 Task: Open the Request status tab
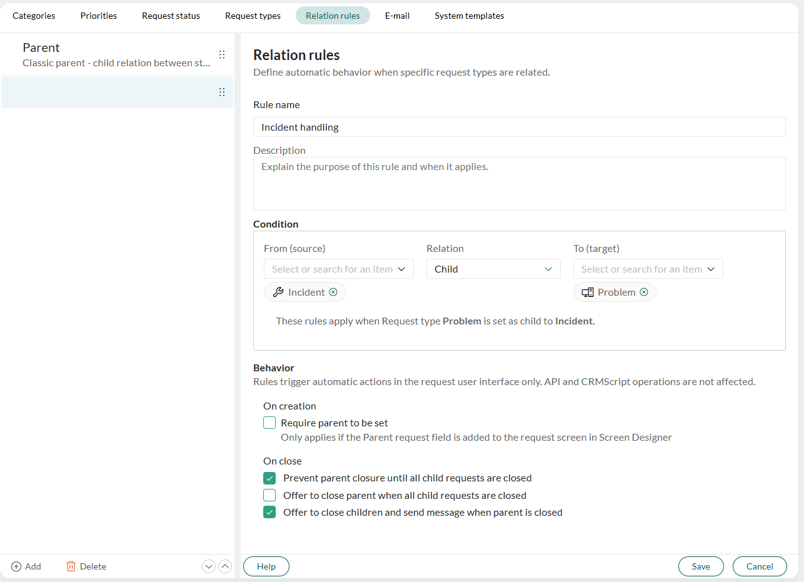(171, 16)
